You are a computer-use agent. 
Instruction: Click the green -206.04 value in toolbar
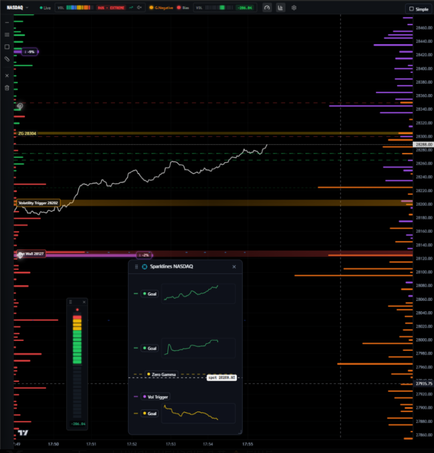coord(245,8)
